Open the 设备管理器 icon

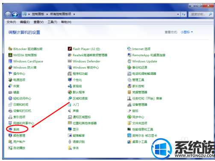(129, 105)
